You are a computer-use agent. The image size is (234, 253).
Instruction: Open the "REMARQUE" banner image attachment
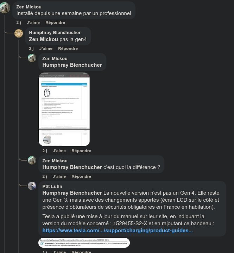(x=84, y=243)
